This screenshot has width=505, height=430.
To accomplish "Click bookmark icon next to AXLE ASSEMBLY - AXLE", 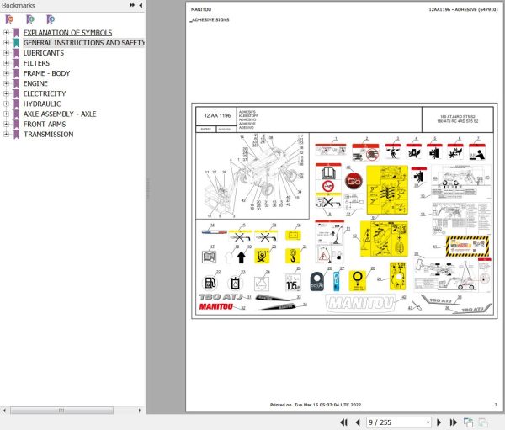I will [x=16, y=114].
